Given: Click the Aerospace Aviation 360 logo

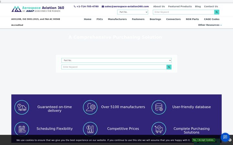Looking at the screenshot, I should pyautogui.click(x=38, y=9).
